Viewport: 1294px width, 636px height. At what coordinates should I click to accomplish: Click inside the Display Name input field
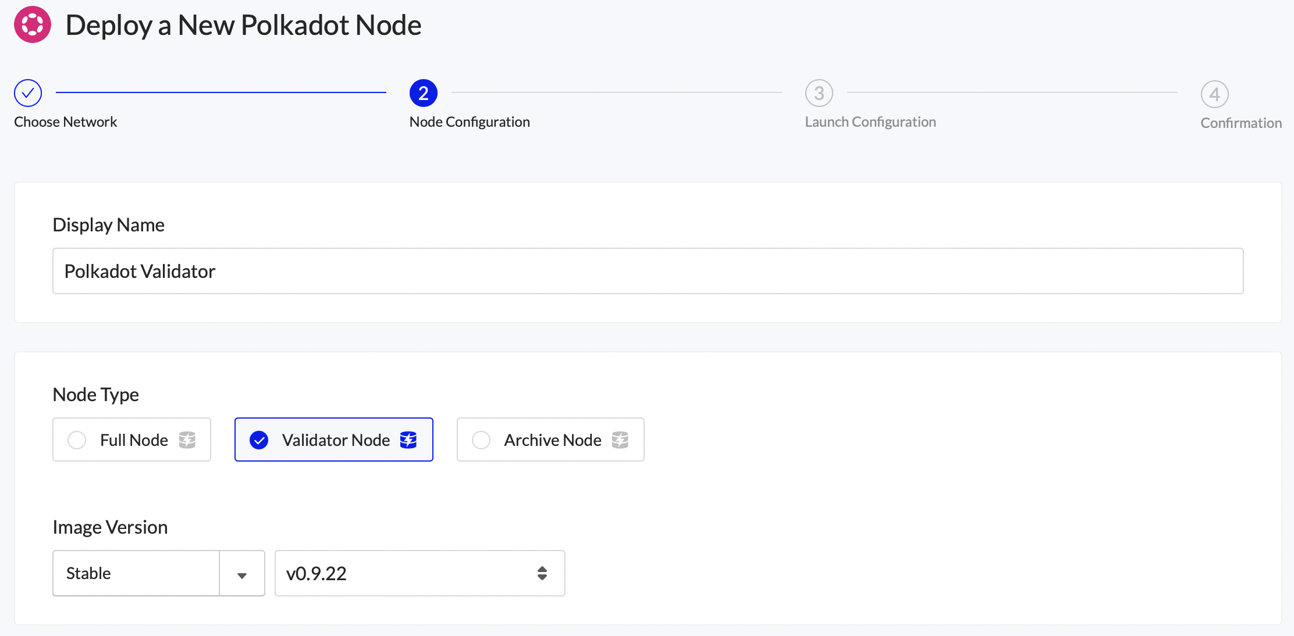click(647, 270)
